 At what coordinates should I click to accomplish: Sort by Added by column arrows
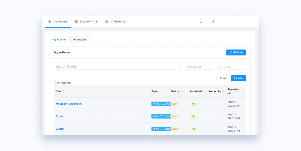pos(223,92)
